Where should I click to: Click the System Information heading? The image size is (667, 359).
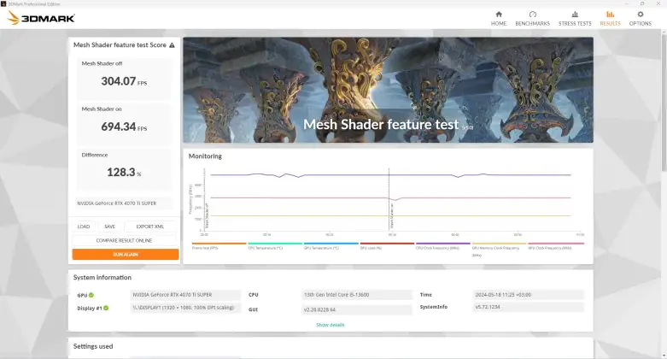click(102, 278)
